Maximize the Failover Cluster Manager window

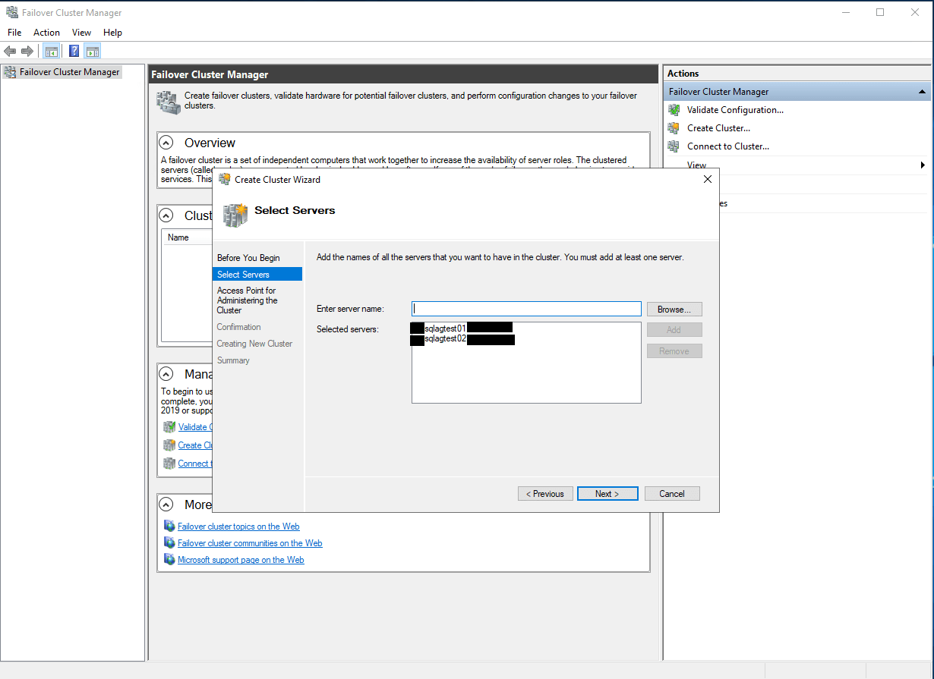pyautogui.click(x=880, y=12)
